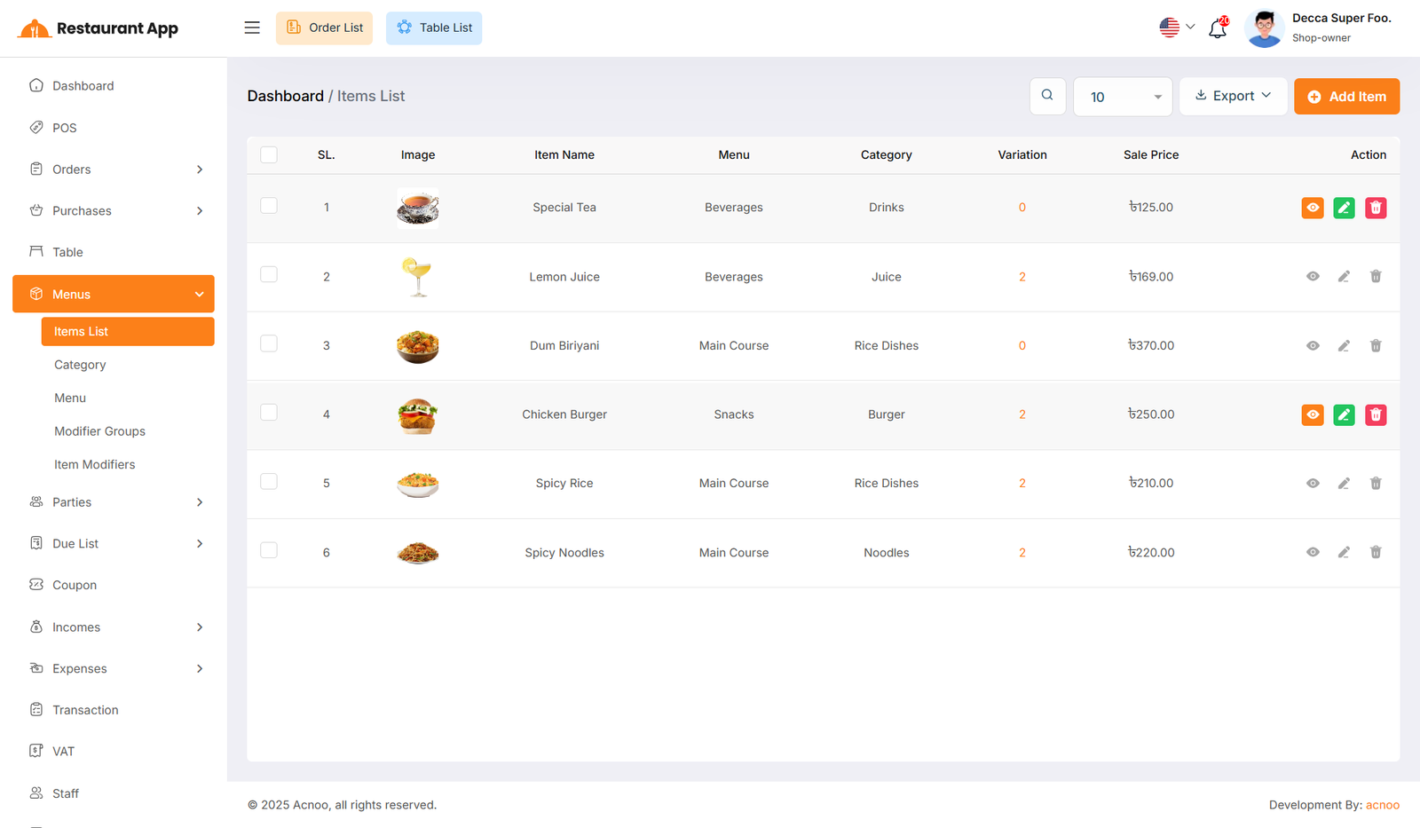The height and width of the screenshot is (828, 1420).
Task: Expand the Orders sidebar submenu
Action: click(115, 170)
